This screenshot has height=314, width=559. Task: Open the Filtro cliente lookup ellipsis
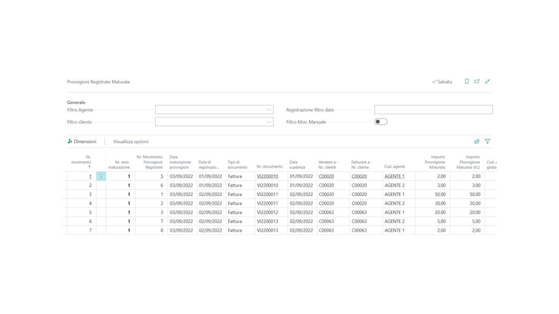269,122
